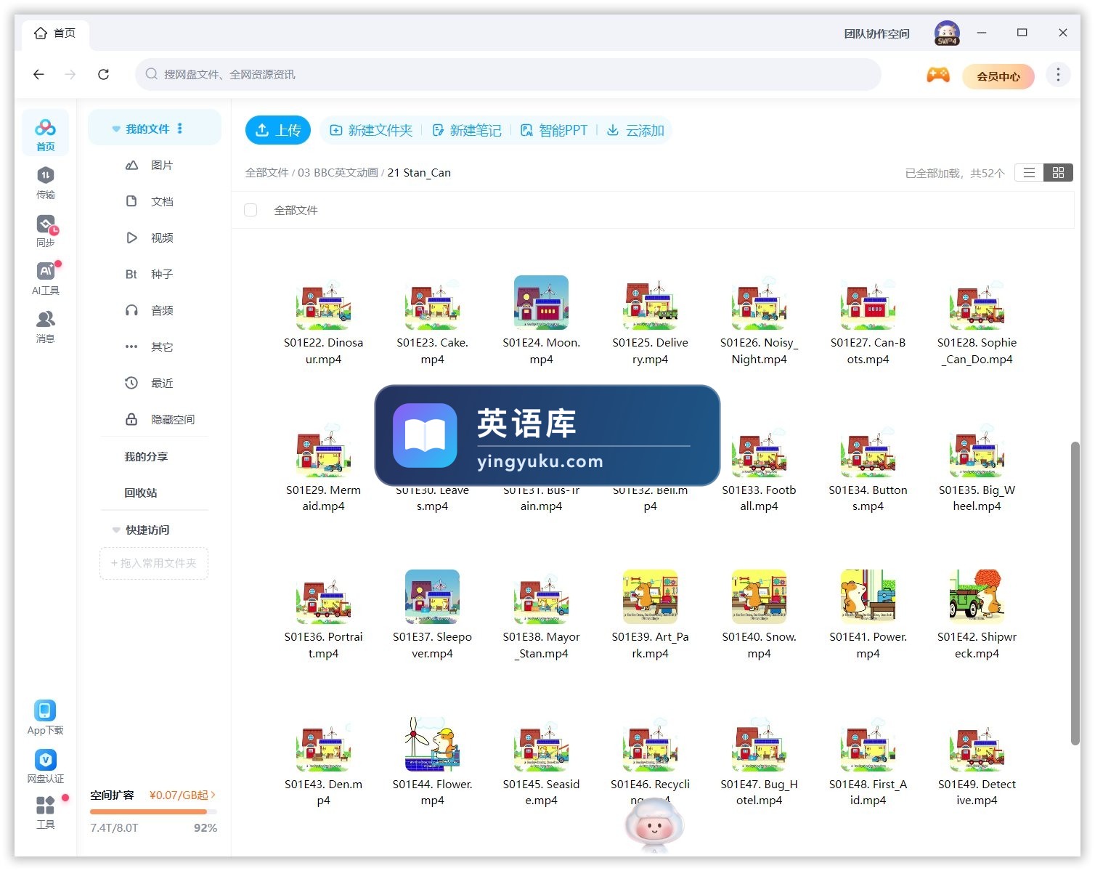Click 空间扩容 price link
The width and height of the screenshot is (1095, 871).
182,795
